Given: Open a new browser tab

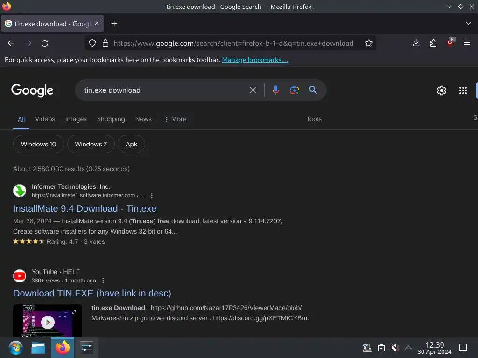Looking at the screenshot, I should [114, 24].
